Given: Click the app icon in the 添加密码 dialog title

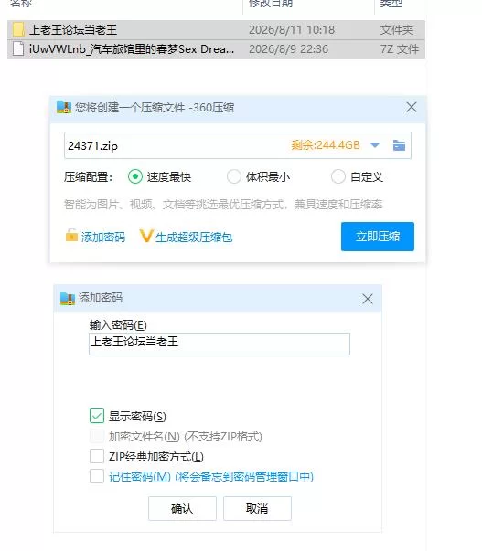Looking at the screenshot, I should click(x=68, y=298).
